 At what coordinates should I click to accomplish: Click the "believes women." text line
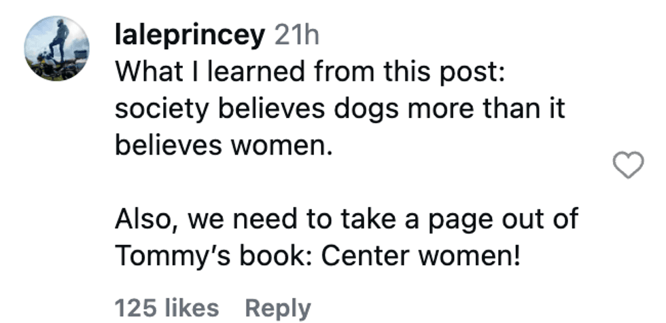[x=224, y=145]
